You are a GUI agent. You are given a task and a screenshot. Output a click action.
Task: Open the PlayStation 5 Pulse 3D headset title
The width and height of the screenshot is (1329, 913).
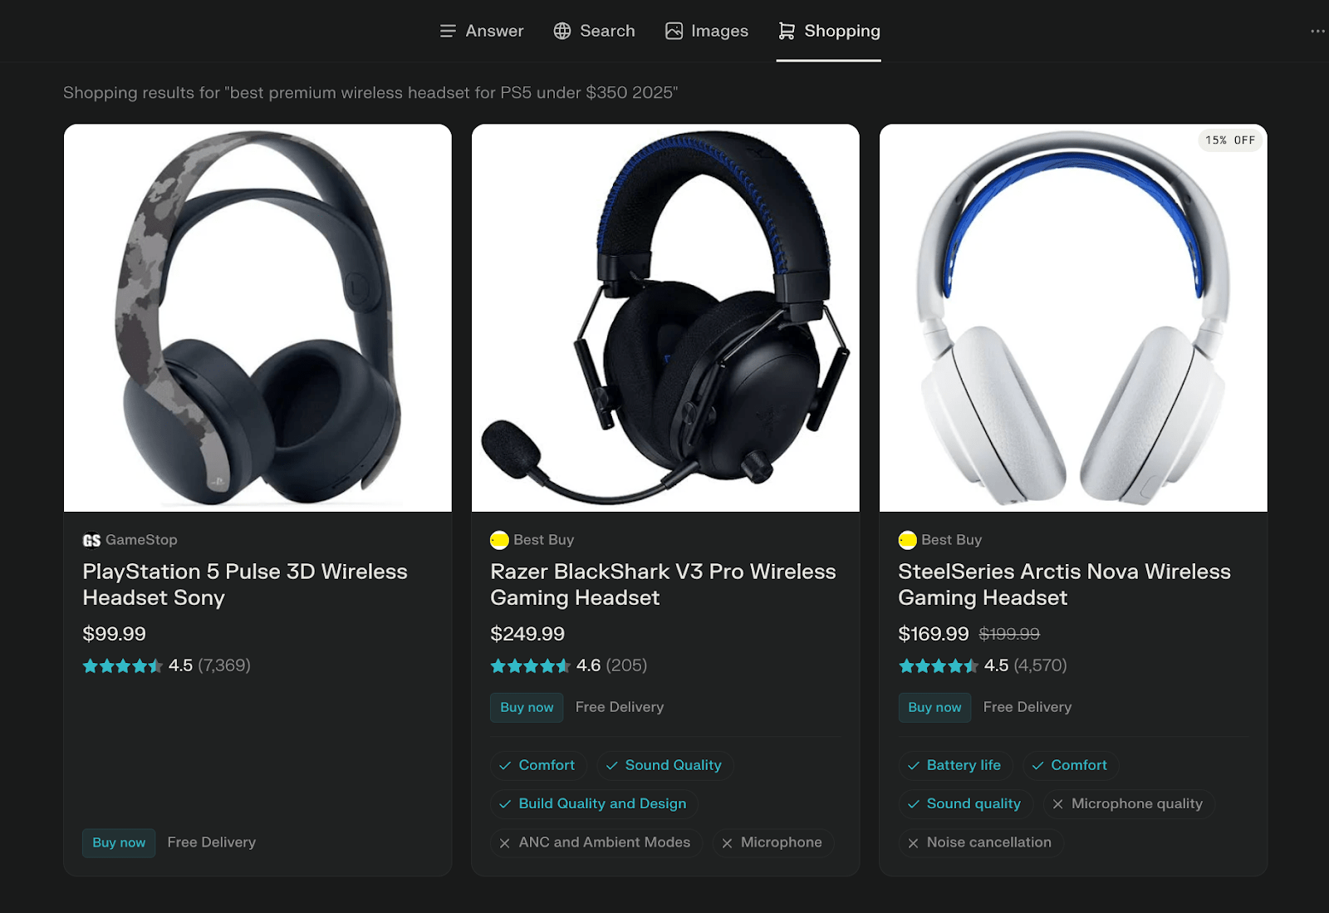point(245,585)
